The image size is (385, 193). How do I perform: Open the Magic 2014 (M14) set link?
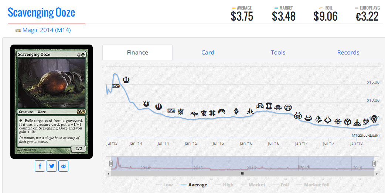[x=47, y=30]
